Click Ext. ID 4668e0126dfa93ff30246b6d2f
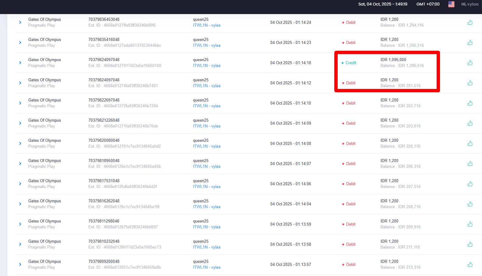The image size is (482, 276). point(123,187)
